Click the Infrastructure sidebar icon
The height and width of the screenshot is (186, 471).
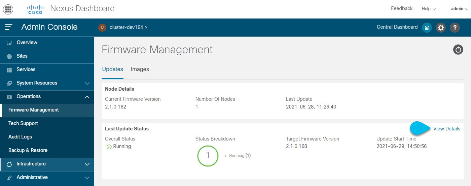[9, 164]
